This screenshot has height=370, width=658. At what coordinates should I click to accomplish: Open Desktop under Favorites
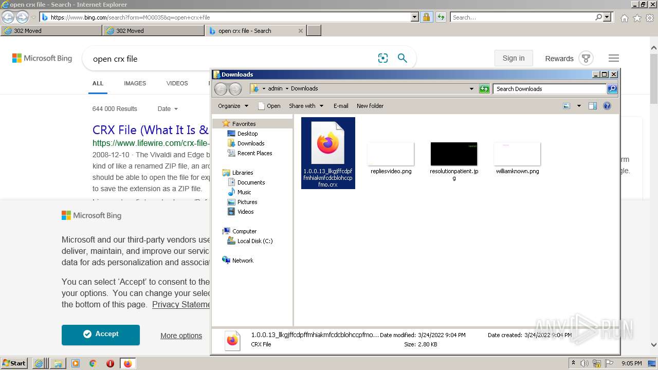tap(247, 134)
